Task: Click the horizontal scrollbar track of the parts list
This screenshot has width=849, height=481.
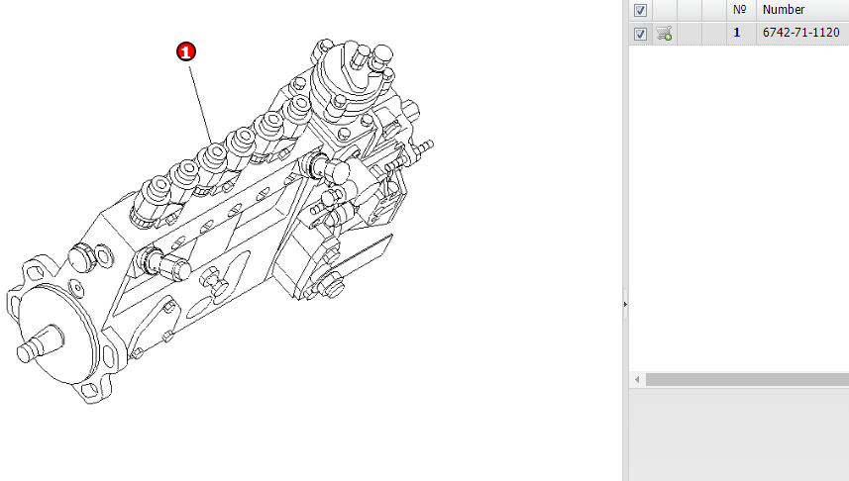Action: coord(747,380)
